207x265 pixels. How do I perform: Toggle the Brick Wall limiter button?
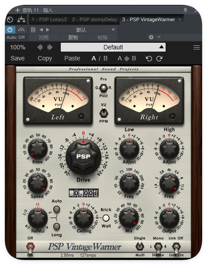(106, 218)
